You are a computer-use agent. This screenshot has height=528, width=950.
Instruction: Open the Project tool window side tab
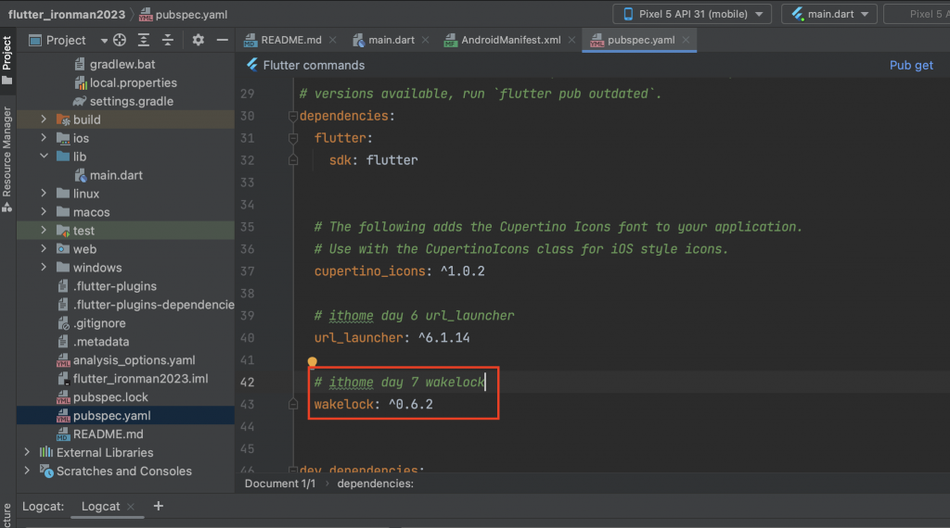point(7,60)
